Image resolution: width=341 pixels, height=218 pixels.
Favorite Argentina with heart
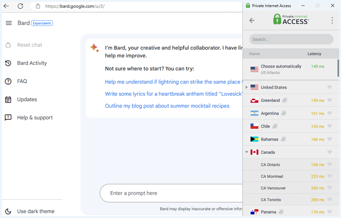[x=330, y=113]
